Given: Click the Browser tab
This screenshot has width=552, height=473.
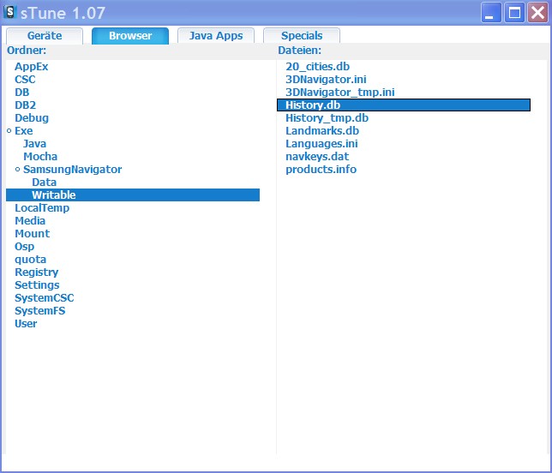Looking at the screenshot, I should click(x=130, y=36).
